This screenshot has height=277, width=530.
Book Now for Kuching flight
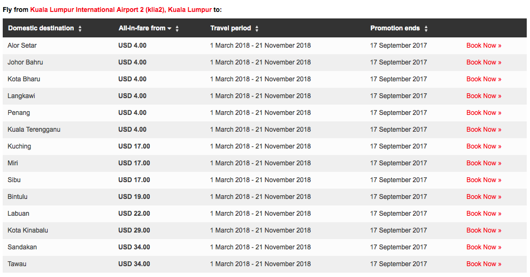pyautogui.click(x=483, y=146)
